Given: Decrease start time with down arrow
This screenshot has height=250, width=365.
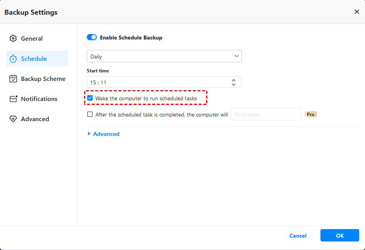Looking at the screenshot, I should [234, 84].
